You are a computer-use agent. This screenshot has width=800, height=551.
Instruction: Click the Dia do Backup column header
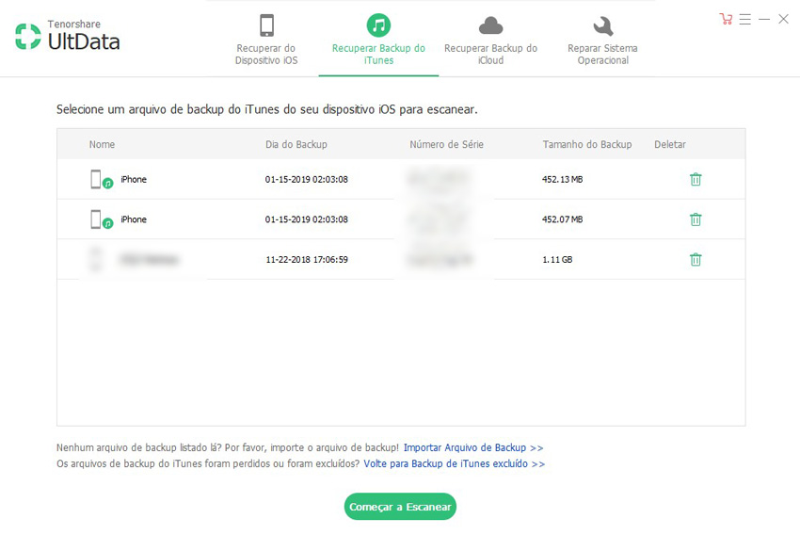pyautogui.click(x=296, y=144)
